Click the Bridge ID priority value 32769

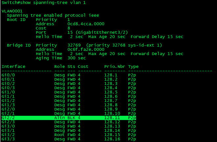(x=74, y=45)
